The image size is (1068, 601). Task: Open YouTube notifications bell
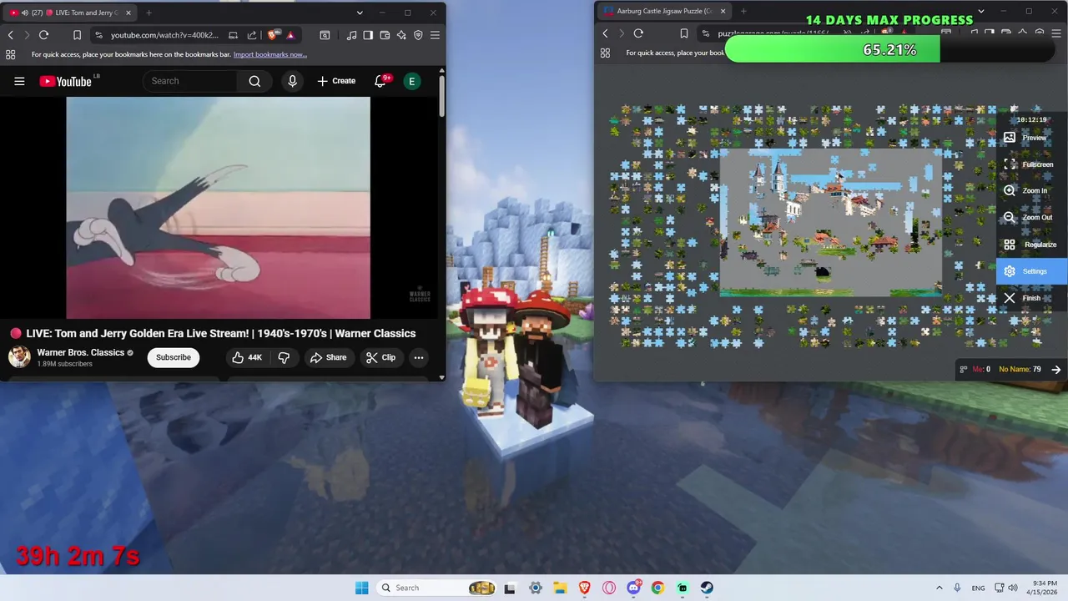(381, 81)
